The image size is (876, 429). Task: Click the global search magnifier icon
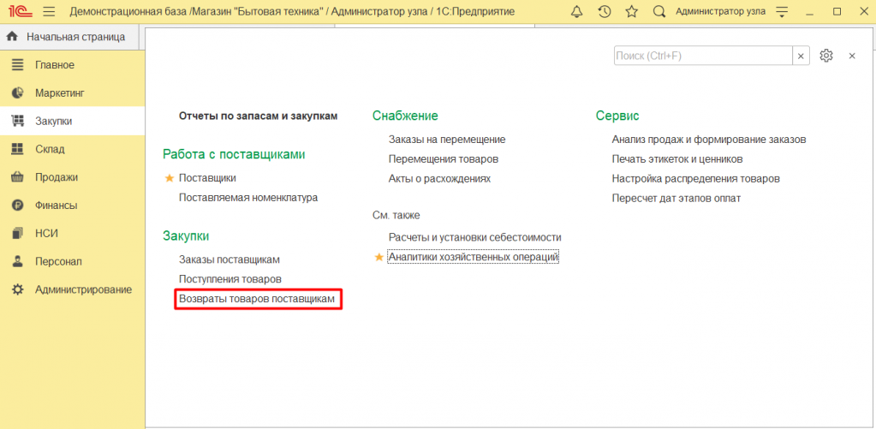click(x=658, y=12)
